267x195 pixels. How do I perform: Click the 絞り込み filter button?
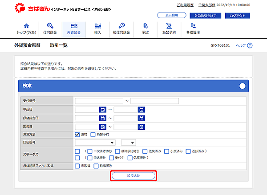[x=133, y=176]
